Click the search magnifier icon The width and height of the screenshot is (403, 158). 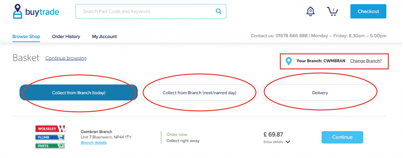[x=218, y=11]
